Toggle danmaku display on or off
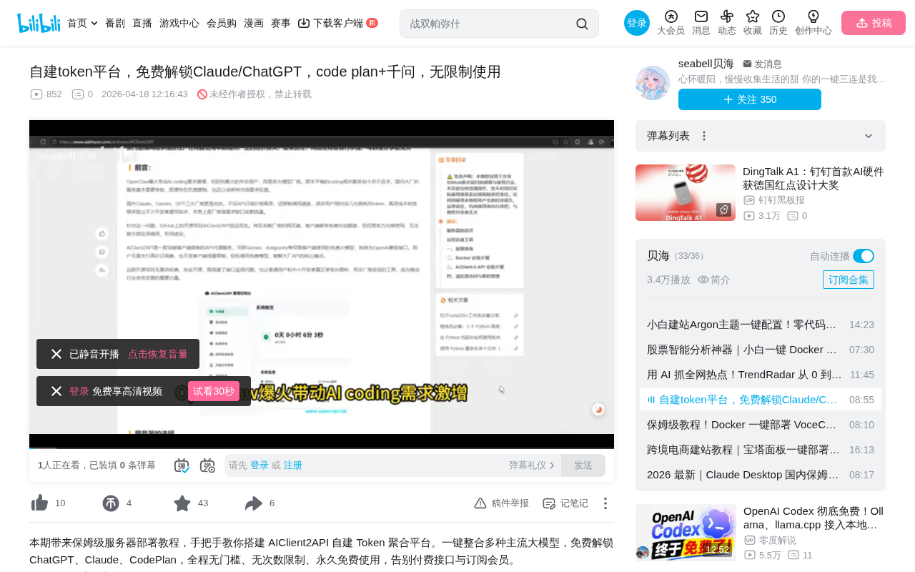 click(182, 465)
